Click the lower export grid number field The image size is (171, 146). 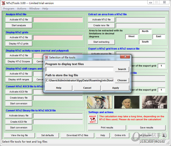click(161, 90)
